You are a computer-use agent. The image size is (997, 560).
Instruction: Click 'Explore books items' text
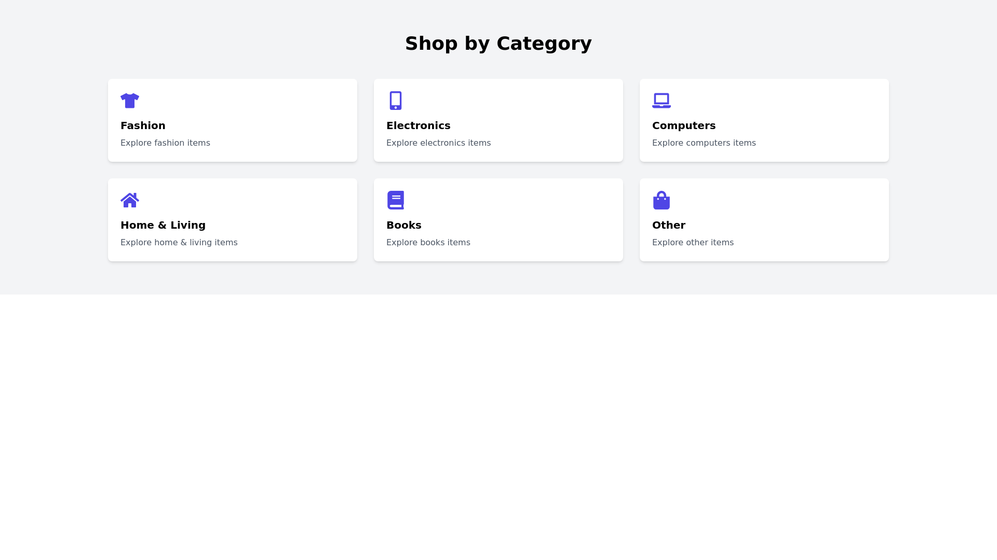[x=428, y=243]
